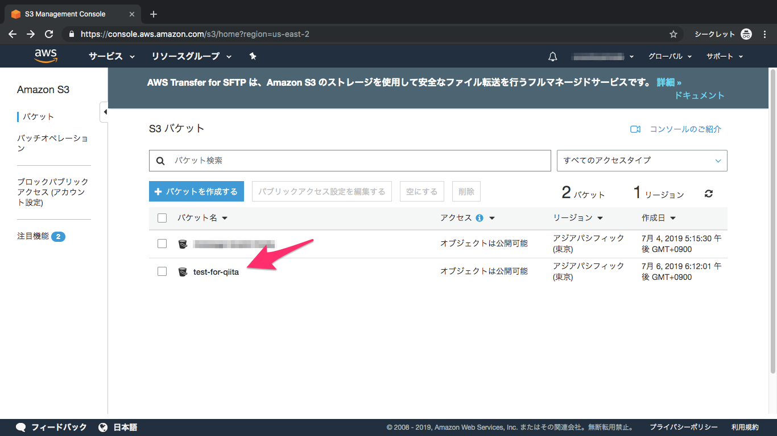
Task: Click the browser forward arrow
Action: point(31,34)
